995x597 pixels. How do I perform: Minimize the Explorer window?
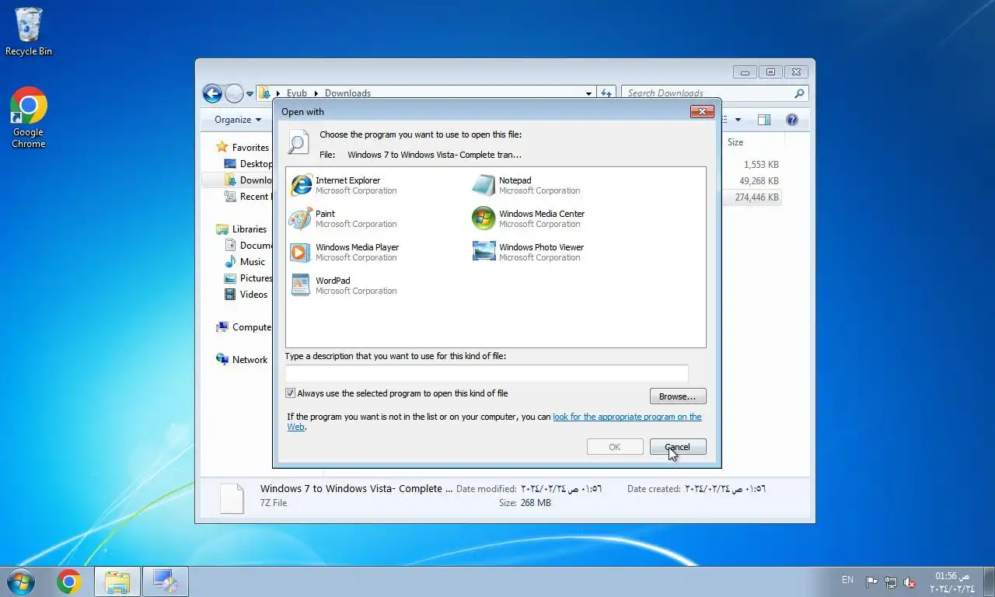[x=745, y=72]
